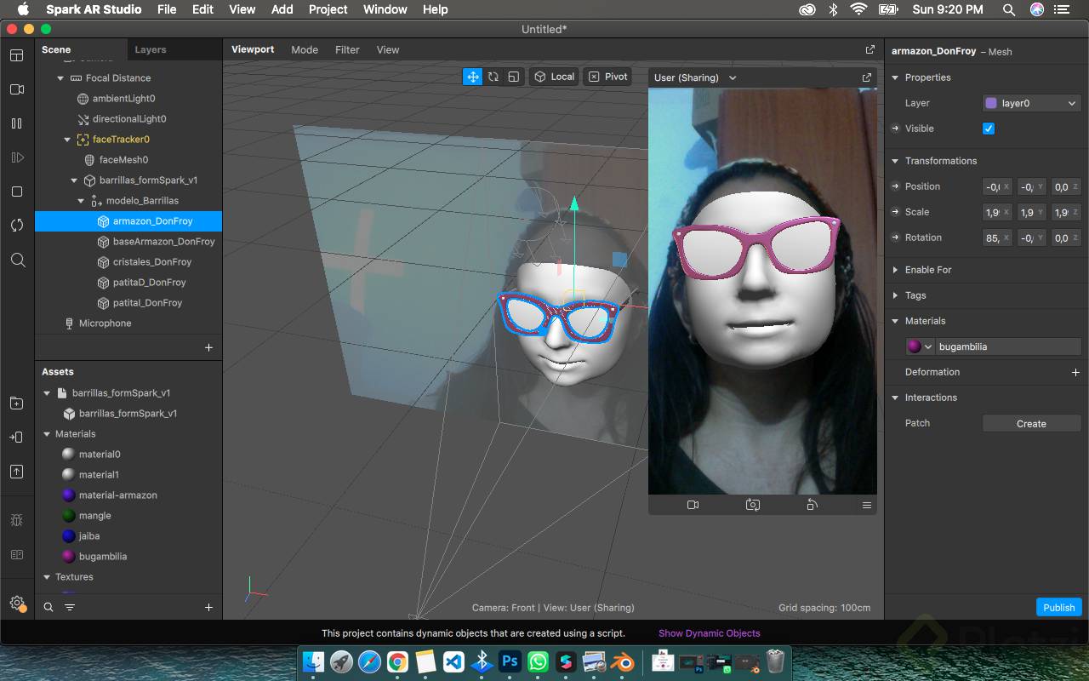1089x681 pixels.
Task: Click the Show Dynamic Objects link
Action: (x=710, y=633)
